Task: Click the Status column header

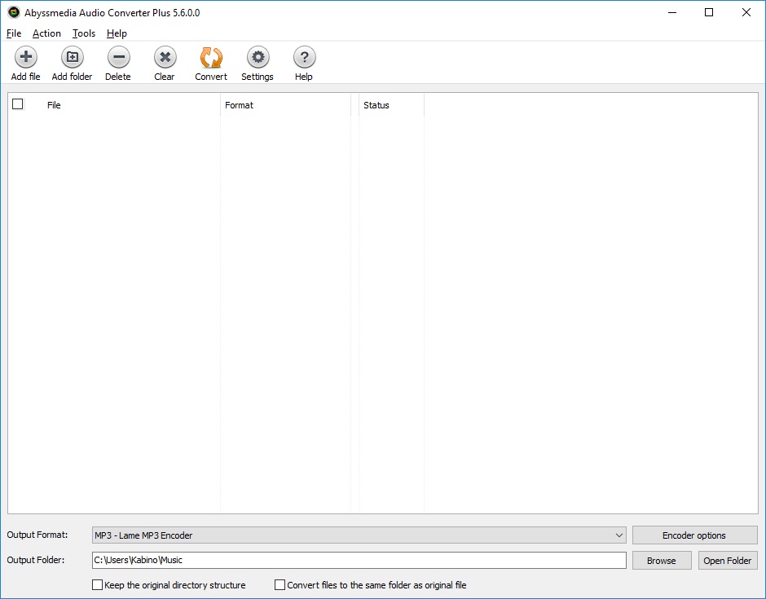Action: tap(391, 105)
